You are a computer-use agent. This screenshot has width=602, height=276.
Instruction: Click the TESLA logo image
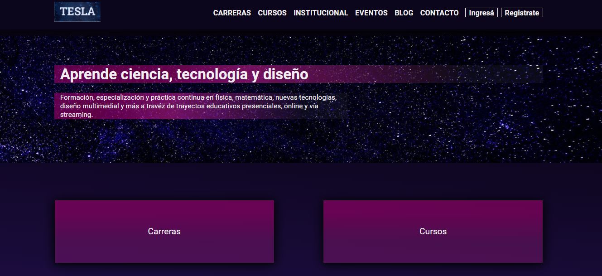(x=77, y=12)
